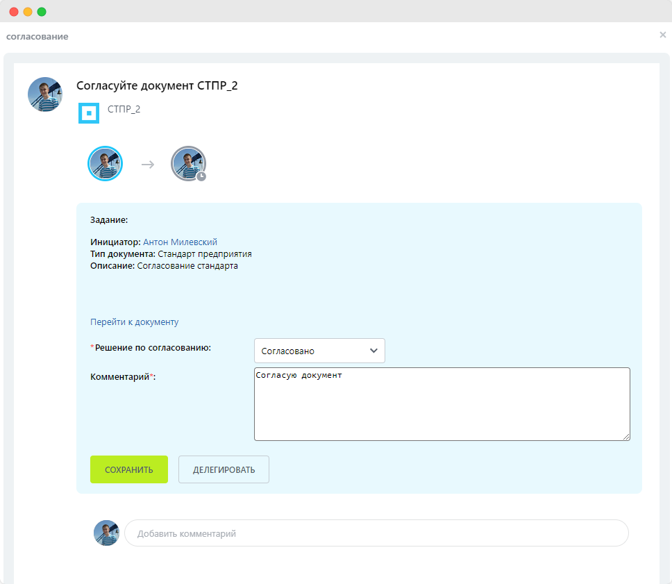Select the pending approver avatar with clock badge
Viewport: 672px width, 584px height.
coord(189,163)
